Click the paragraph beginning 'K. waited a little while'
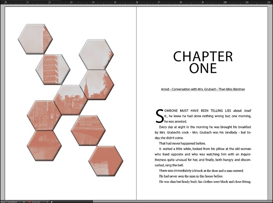The width and height of the screenshot is (273, 203). coord(202,154)
